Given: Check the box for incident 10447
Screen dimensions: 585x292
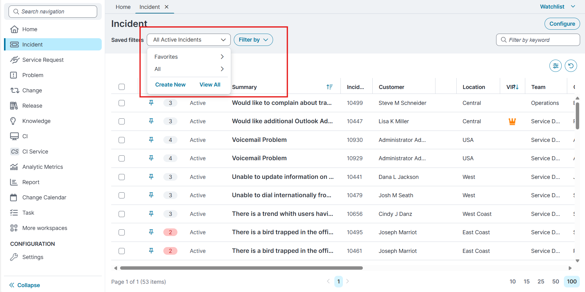Looking at the screenshot, I should [x=122, y=121].
